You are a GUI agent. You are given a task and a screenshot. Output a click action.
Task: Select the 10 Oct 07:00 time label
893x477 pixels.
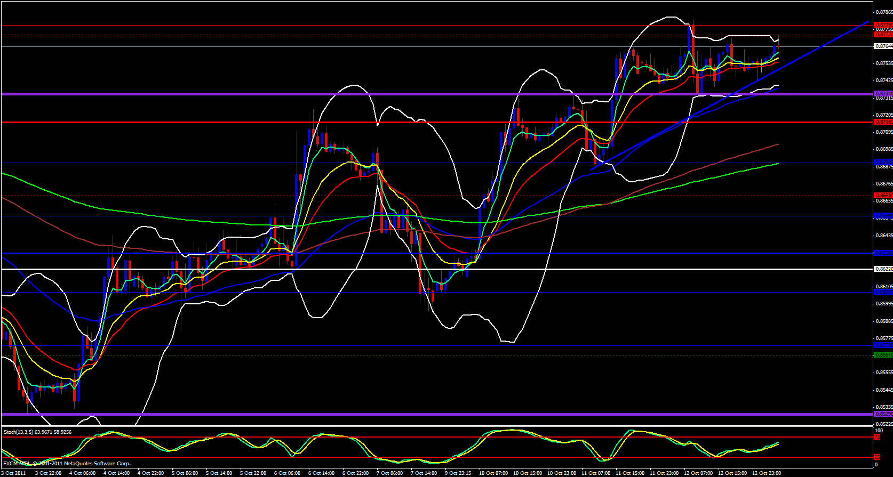493,473
